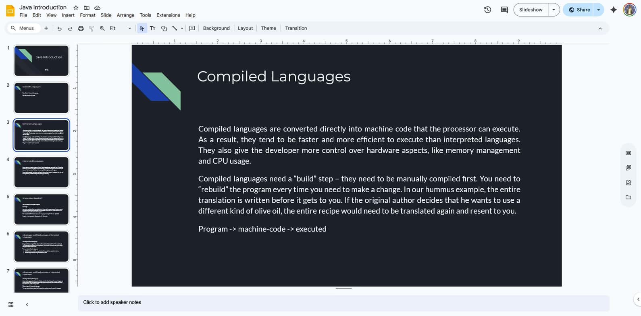The height and width of the screenshot is (316, 641).
Task: Open the Insert menu
Action: (68, 15)
